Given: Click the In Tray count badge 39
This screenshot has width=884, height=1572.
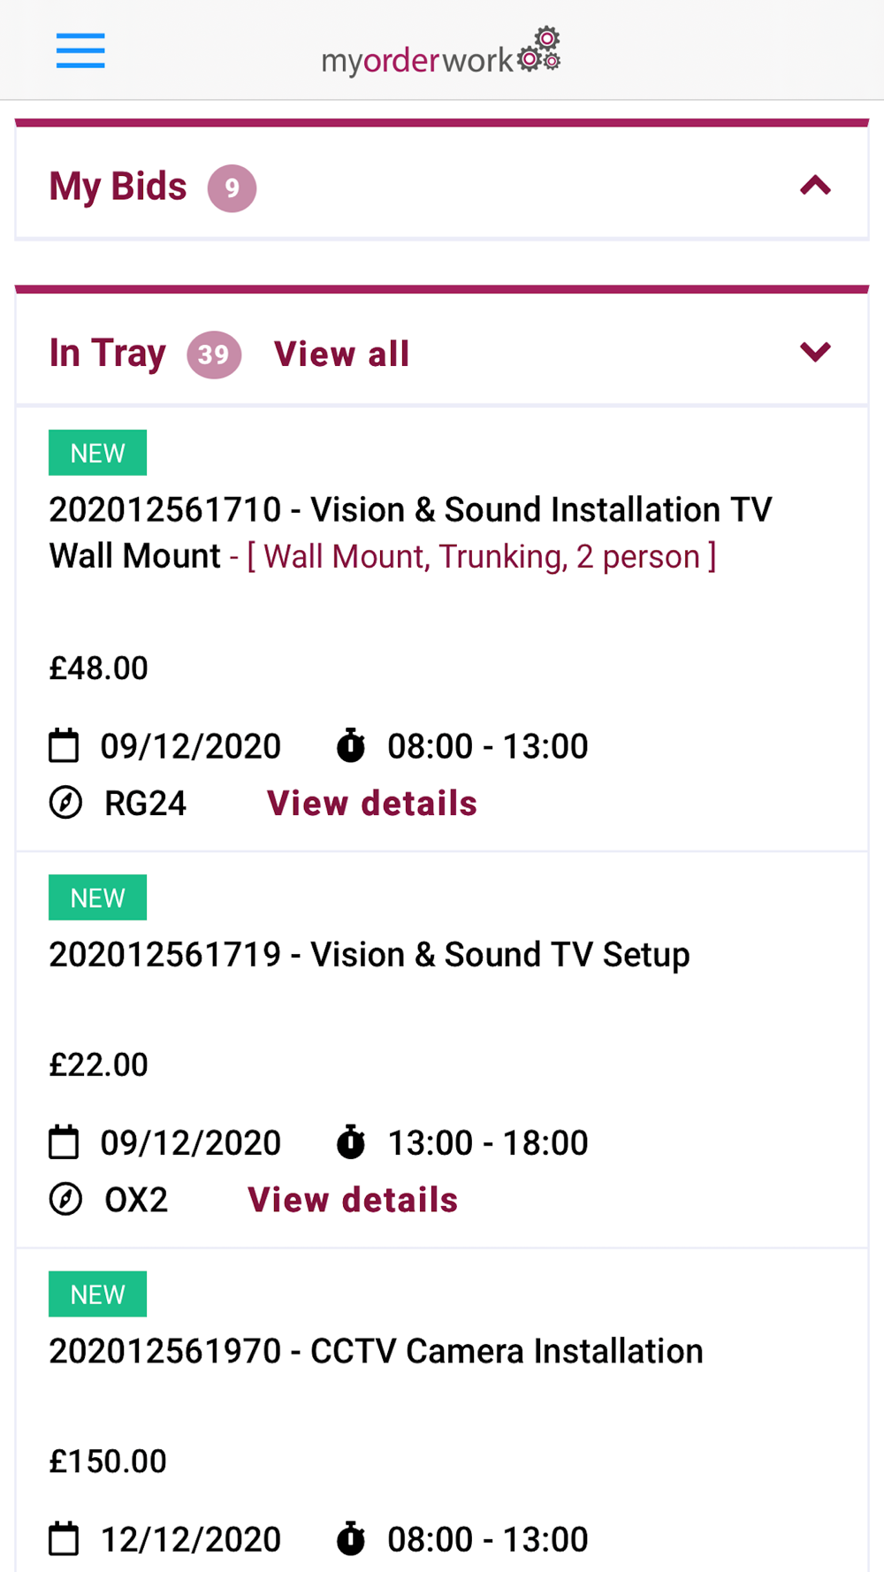Looking at the screenshot, I should 214,355.
